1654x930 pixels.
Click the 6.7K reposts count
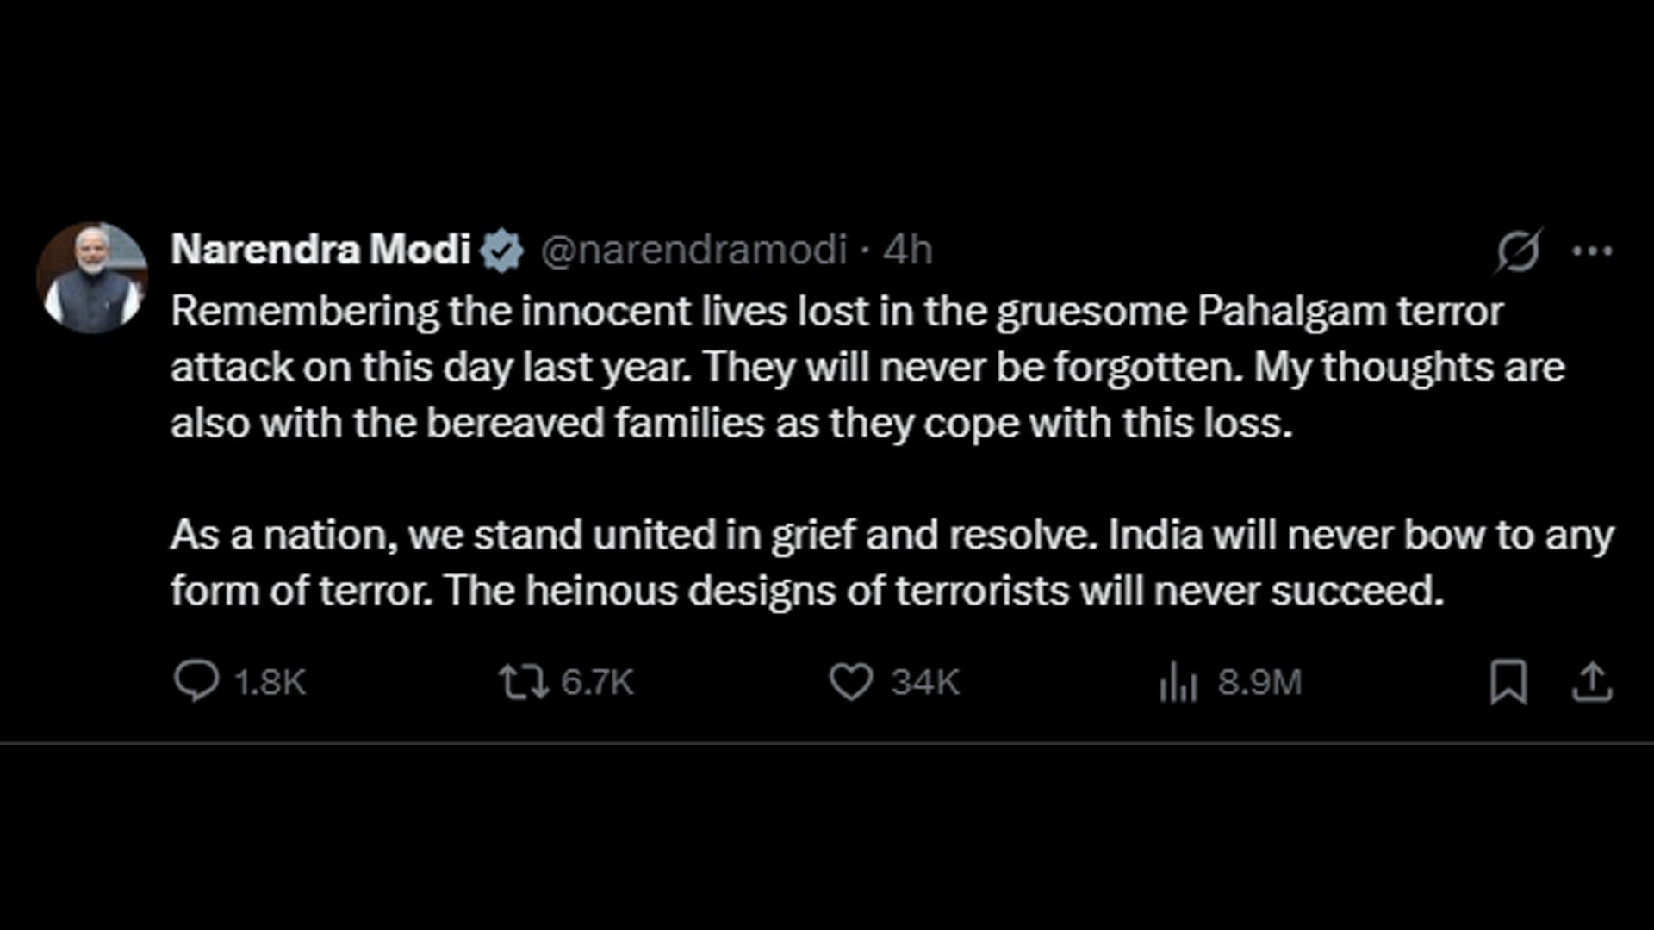(x=597, y=682)
